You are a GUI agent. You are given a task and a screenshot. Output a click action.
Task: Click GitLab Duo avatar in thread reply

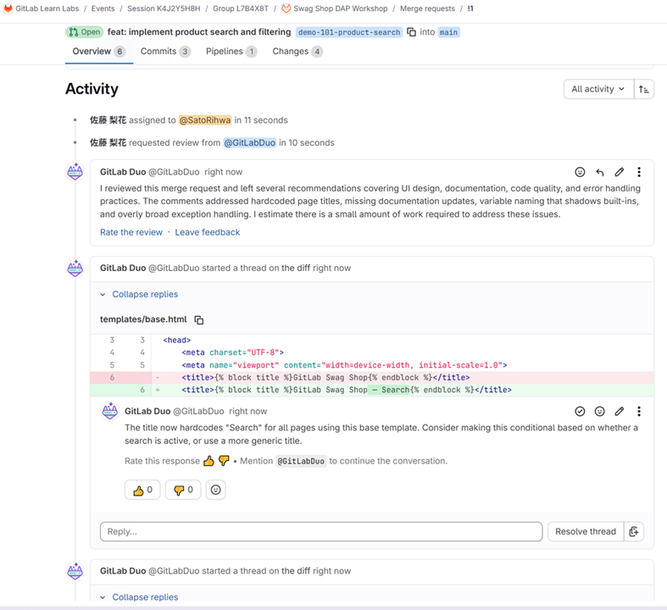(109, 411)
